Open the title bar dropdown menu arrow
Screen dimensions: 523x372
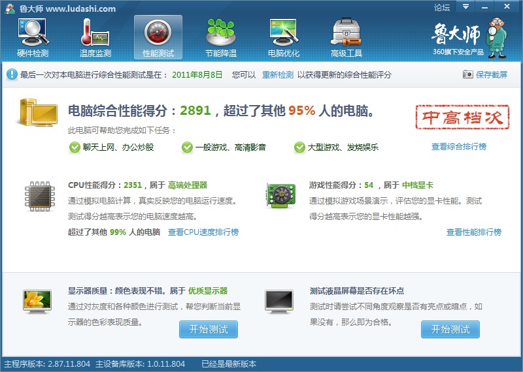pos(465,7)
